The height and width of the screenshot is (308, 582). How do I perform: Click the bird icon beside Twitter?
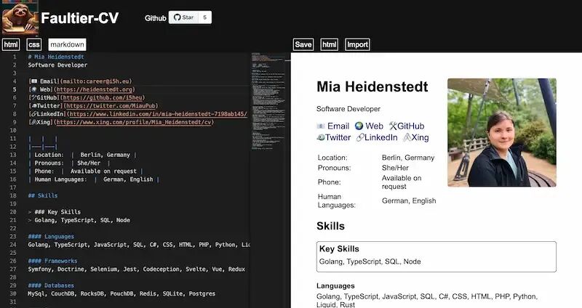pos(321,137)
